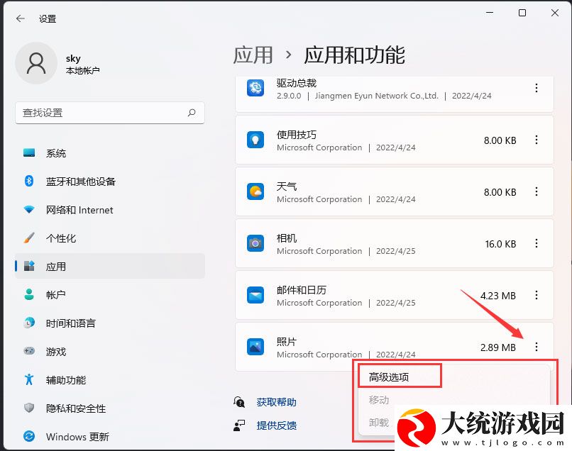Open 辅助功能 settings category
The width and height of the screenshot is (572, 451).
(x=110, y=380)
